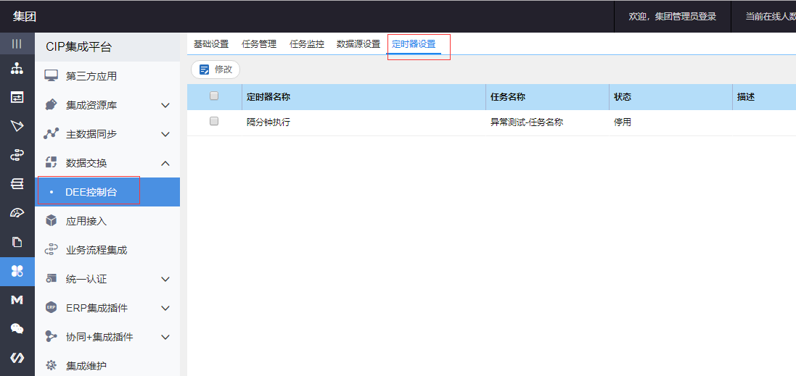796x376 pixels.
Task: Check the box for the 隔分钟执行 timer row
Action: point(214,122)
